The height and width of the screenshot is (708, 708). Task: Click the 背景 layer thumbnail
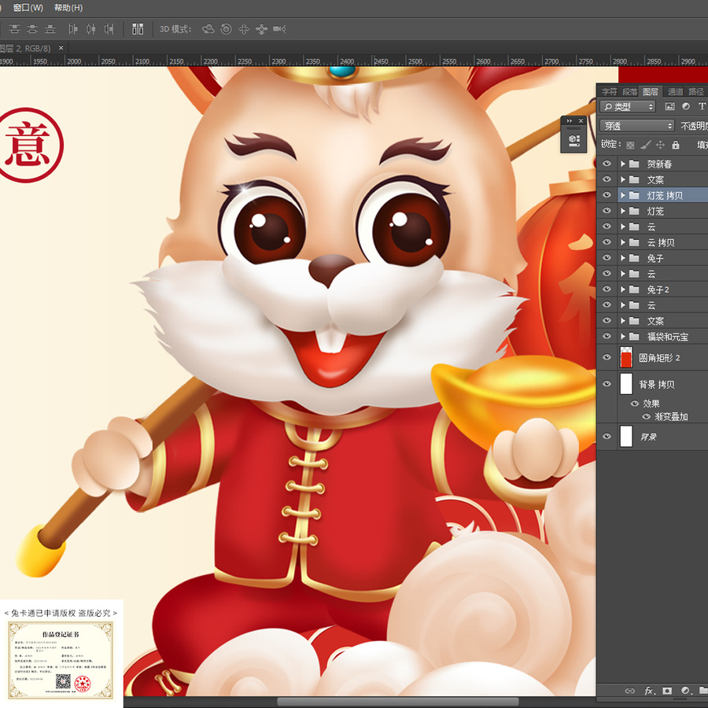[x=626, y=436]
